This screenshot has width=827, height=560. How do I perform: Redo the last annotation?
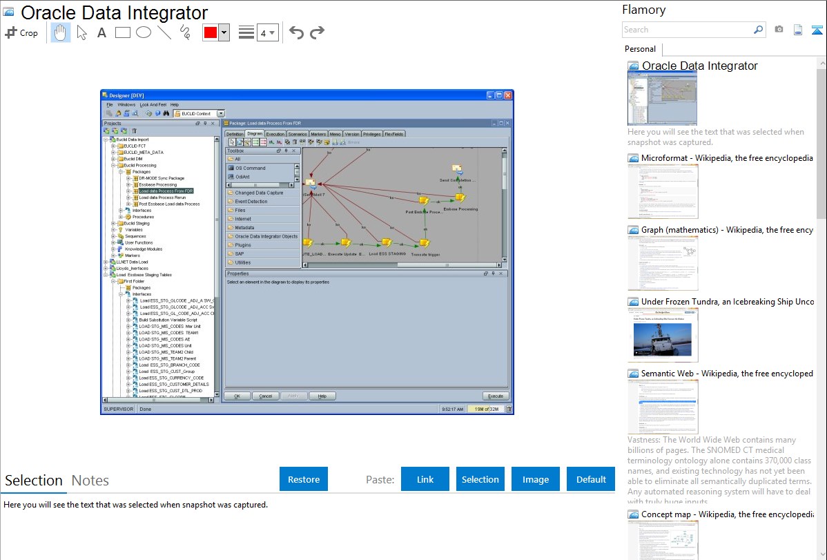coord(317,32)
